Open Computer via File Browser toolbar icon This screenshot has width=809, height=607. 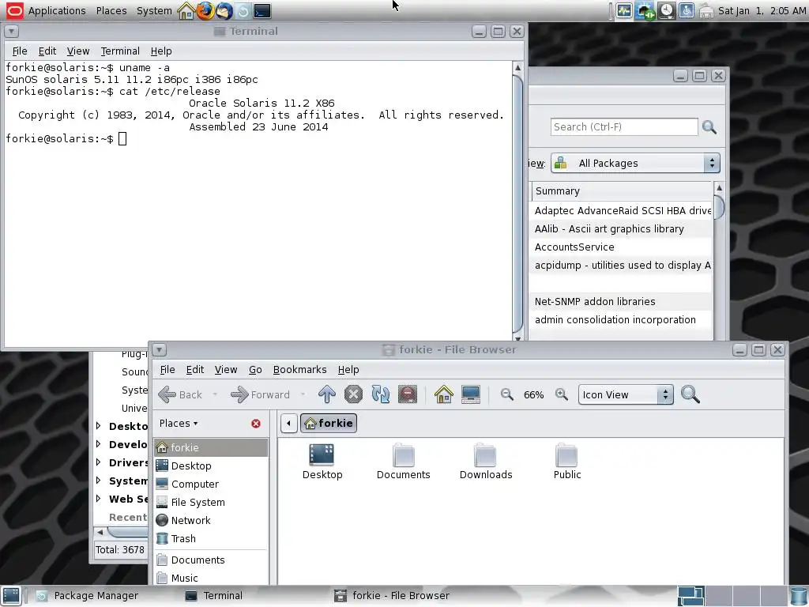(x=471, y=394)
